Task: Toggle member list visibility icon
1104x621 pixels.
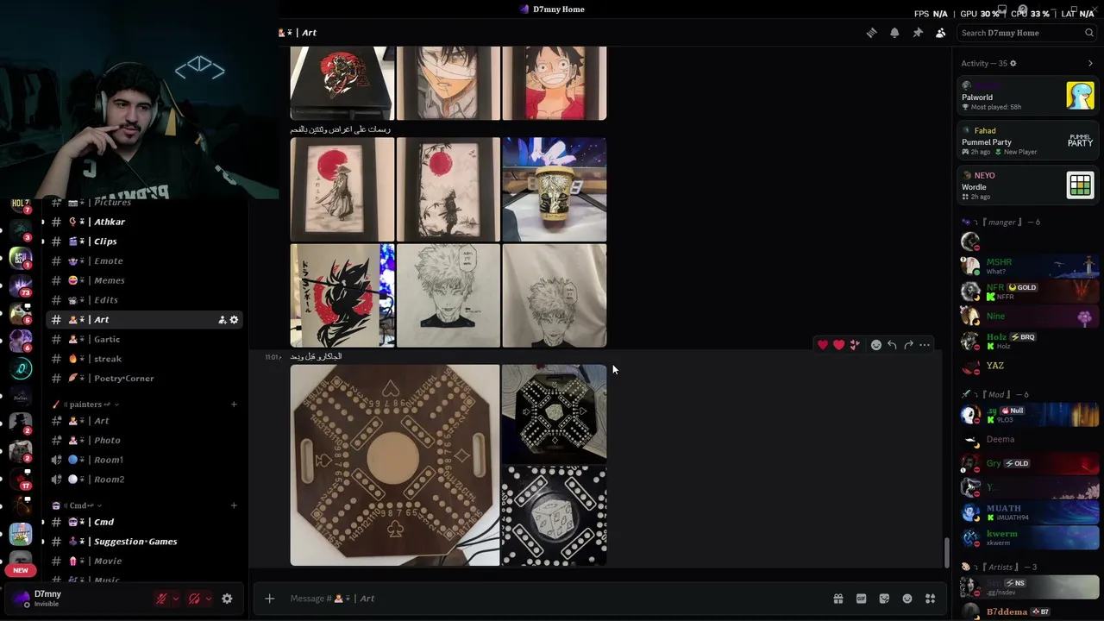Action: coord(940,33)
